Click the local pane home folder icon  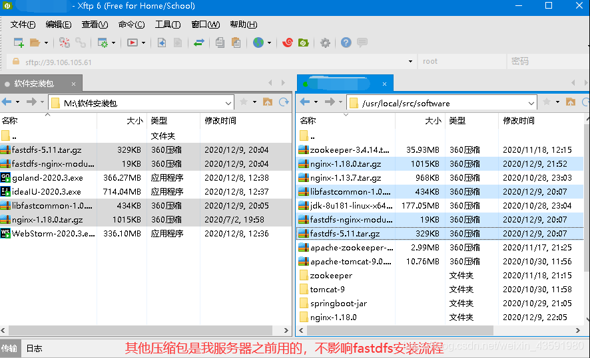coord(268,102)
